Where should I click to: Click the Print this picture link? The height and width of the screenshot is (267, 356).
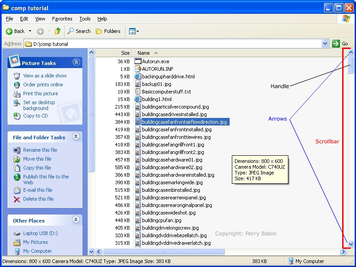[x=40, y=93]
